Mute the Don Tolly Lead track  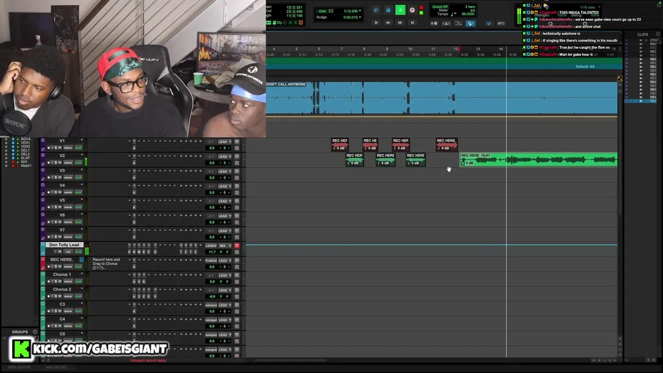[x=60, y=252]
